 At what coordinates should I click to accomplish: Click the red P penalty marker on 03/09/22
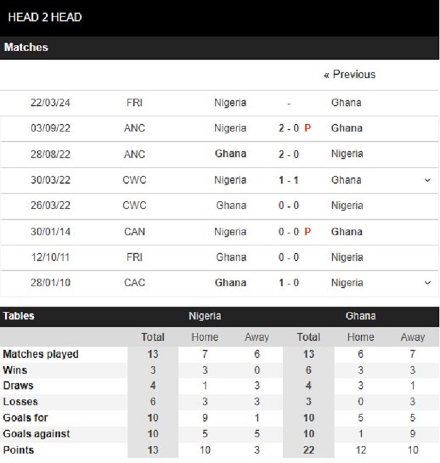(307, 128)
